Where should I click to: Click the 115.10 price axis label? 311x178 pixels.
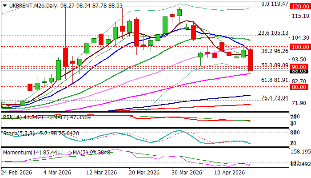pyautogui.click(x=298, y=16)
